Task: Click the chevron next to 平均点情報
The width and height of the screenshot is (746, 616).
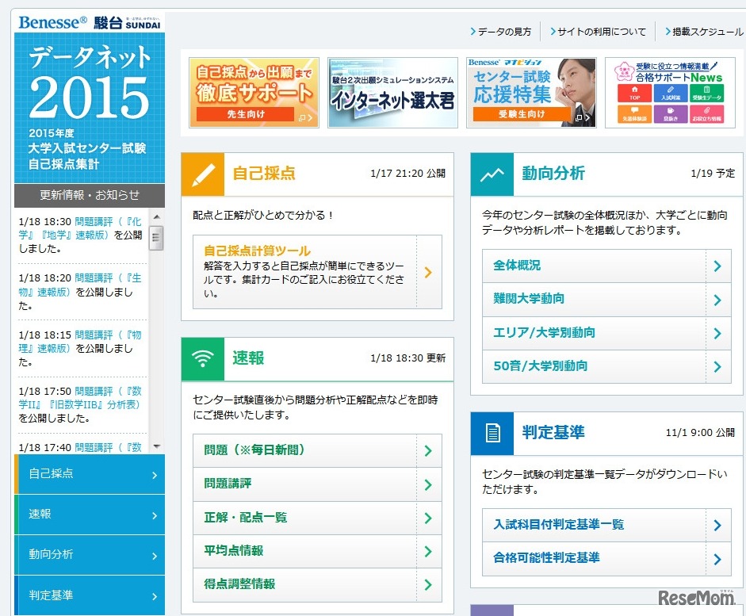Action: coord(429,551)
